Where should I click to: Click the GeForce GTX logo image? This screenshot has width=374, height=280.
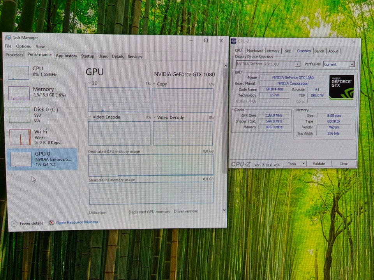point(341,87)
